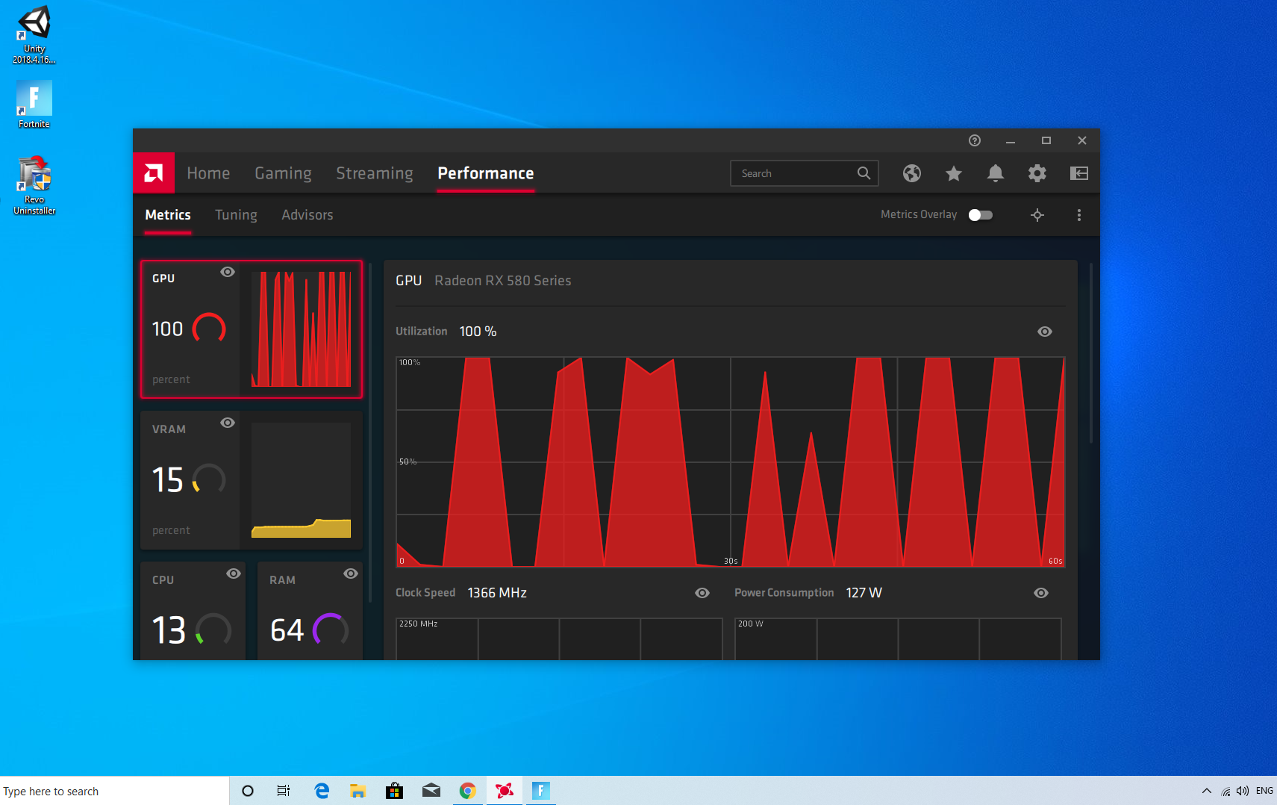Toggle GPU card eye visibility
Screen dimensions: 1277x805
(x=228, y=272)
